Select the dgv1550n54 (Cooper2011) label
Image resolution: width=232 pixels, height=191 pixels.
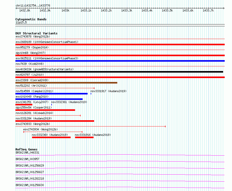tap(34, 107)
